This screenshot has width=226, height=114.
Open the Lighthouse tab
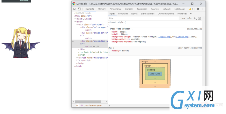[x=180, y=9]
